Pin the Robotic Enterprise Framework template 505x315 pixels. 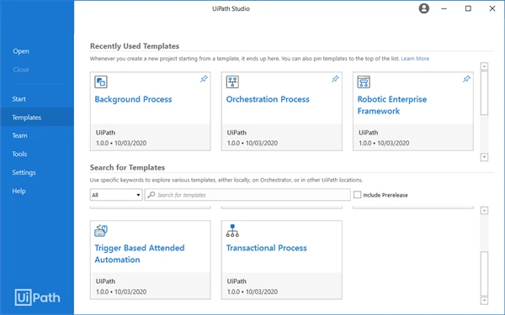(466, 79)
